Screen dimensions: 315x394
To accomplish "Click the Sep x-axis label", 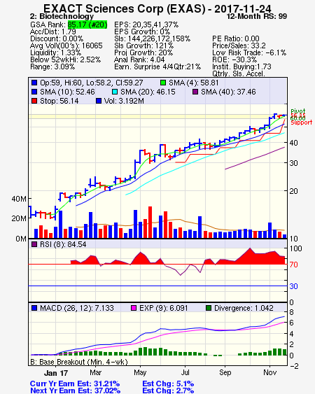I will (225, 372).
